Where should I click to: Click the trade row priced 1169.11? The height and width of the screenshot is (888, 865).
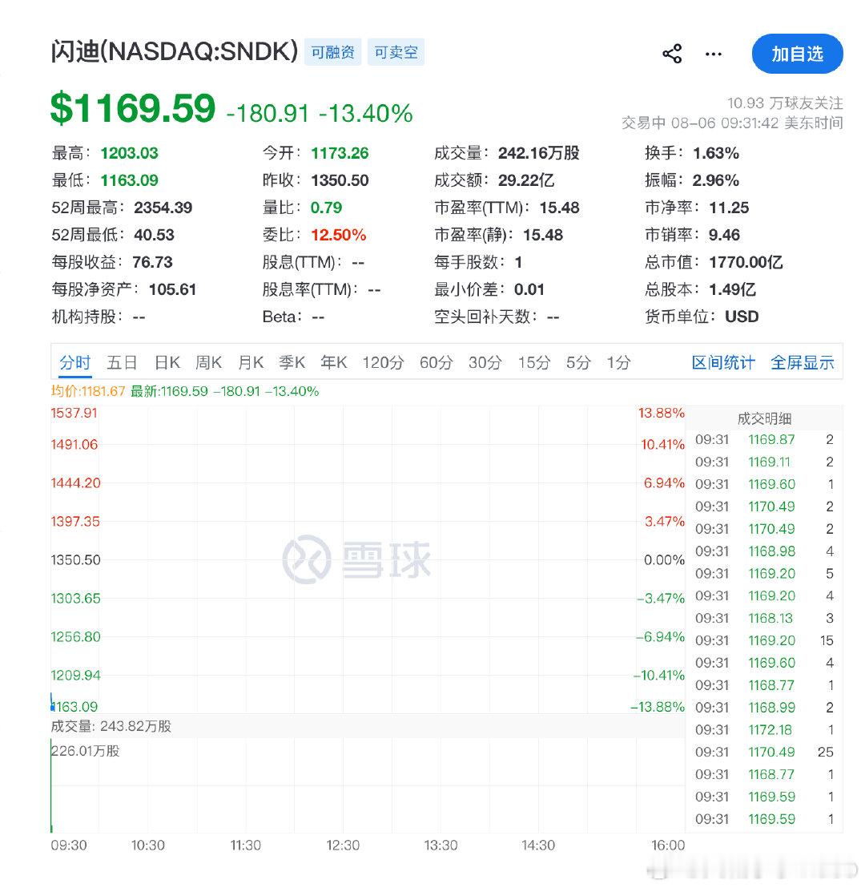765,462
